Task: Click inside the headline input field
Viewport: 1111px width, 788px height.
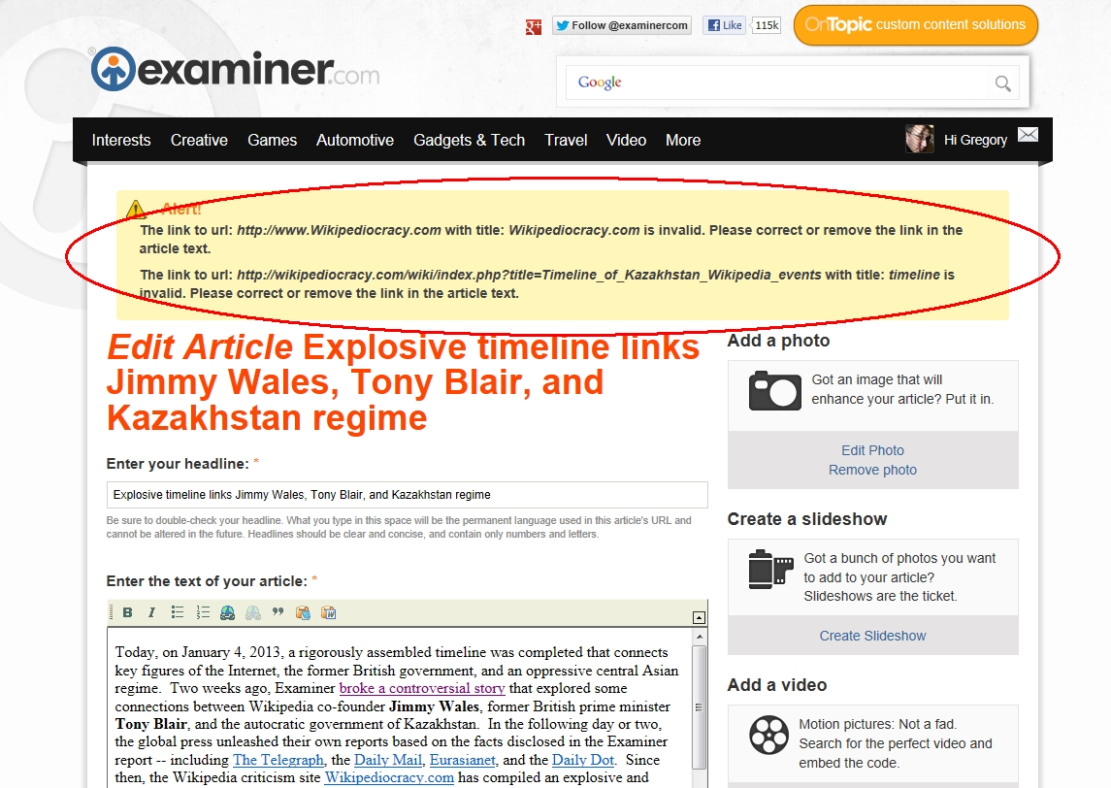Action: [x=407, y=495]
